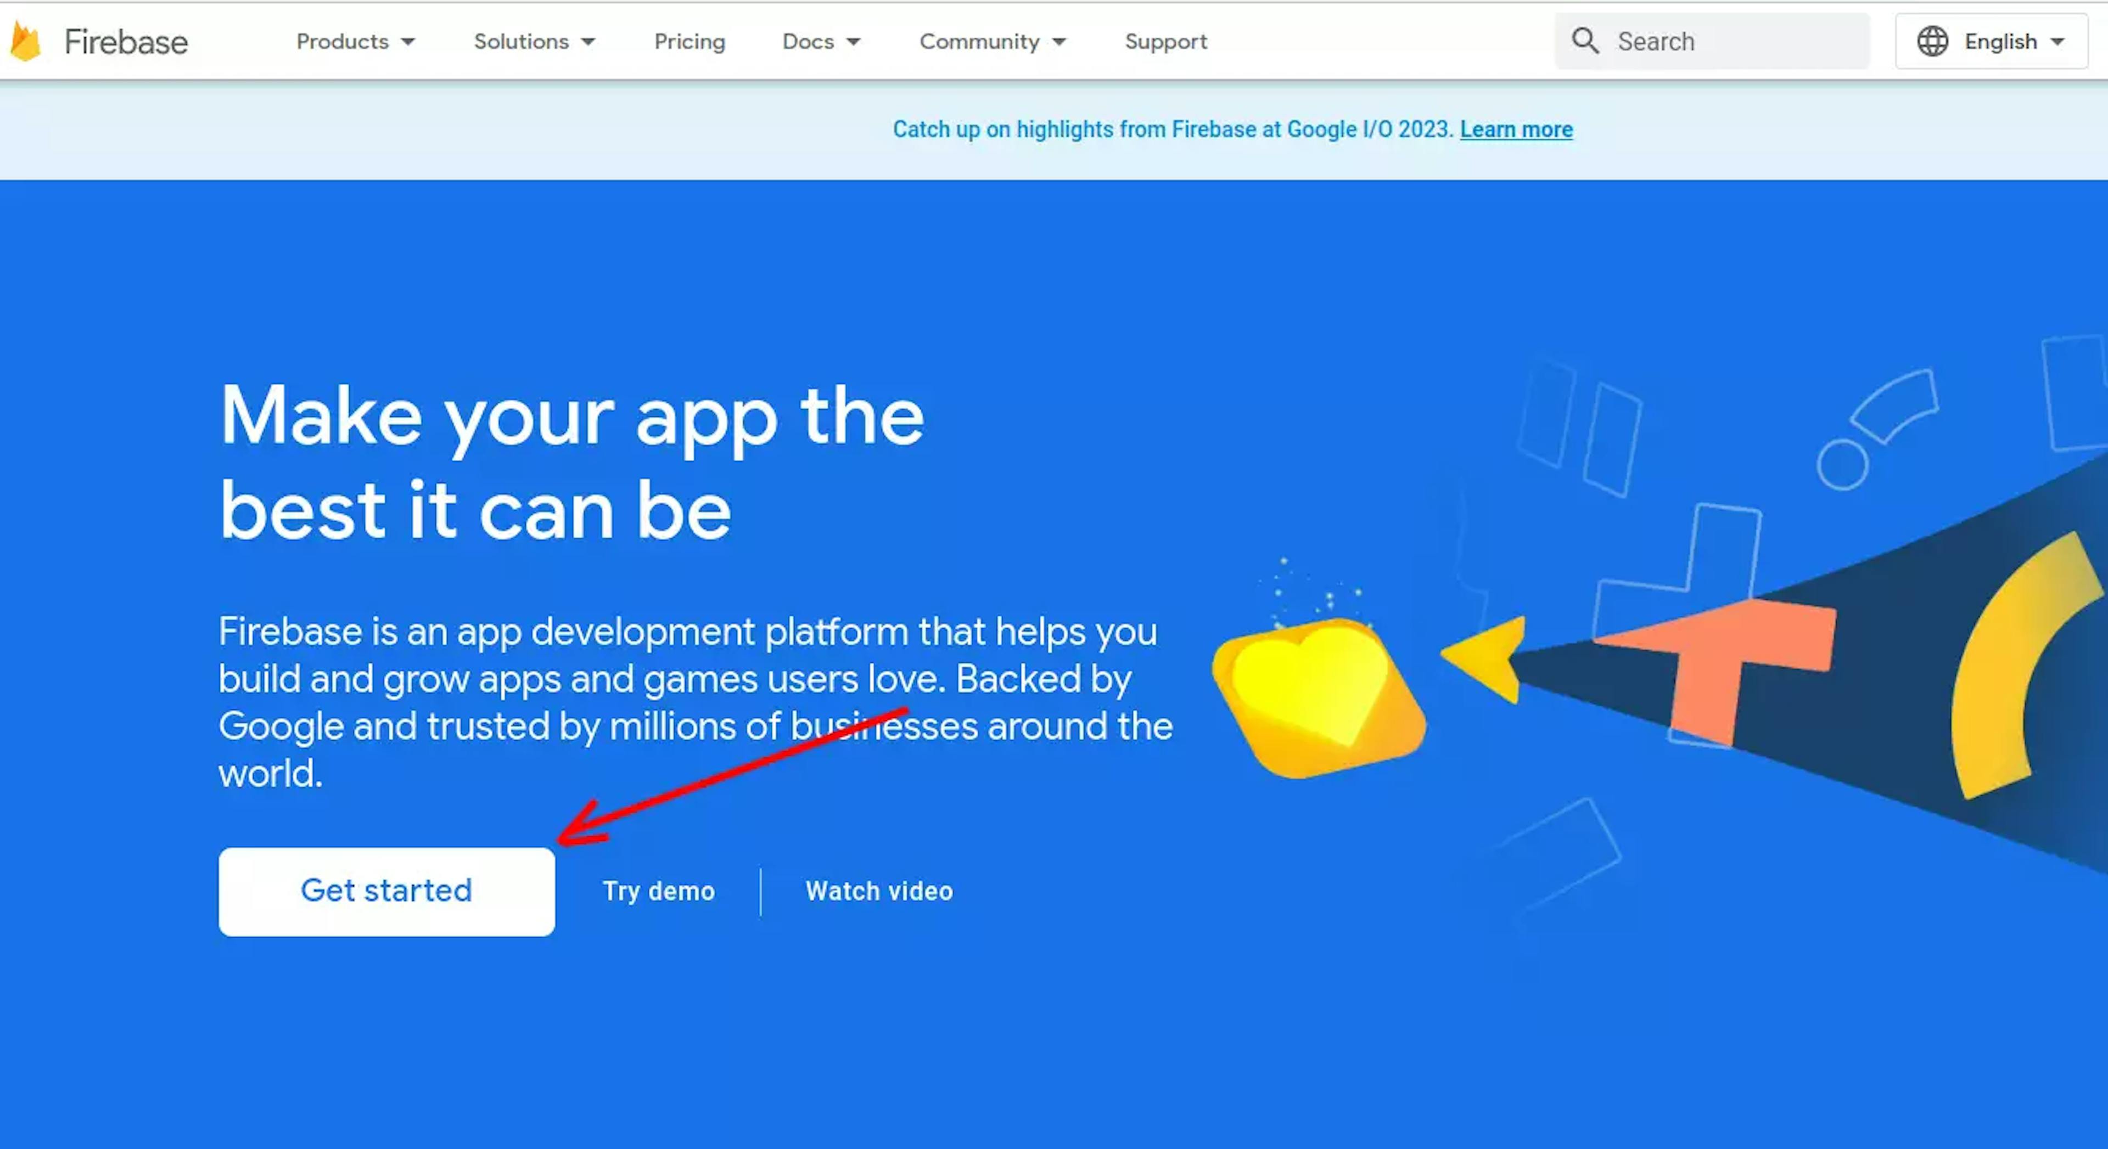Go to the Pricing page
Image resolution: width=2108 pixels, height=1149 pixels.
tap(690, 42)
